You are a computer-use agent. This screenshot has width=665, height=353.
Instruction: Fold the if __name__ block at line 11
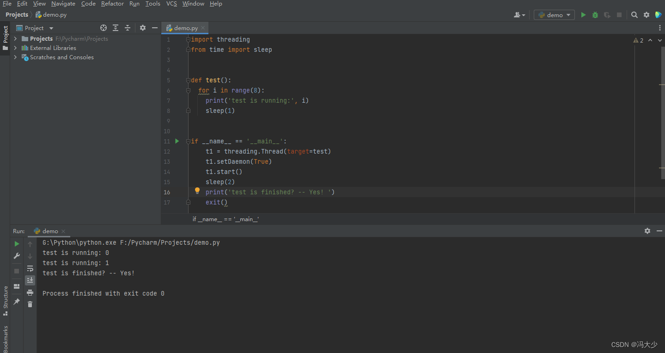click(188, 141)
